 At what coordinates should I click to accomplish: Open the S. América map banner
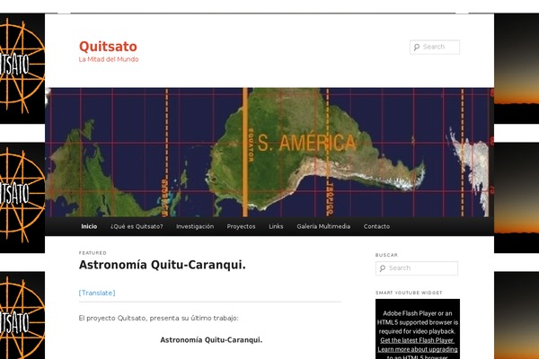[269, 153]
